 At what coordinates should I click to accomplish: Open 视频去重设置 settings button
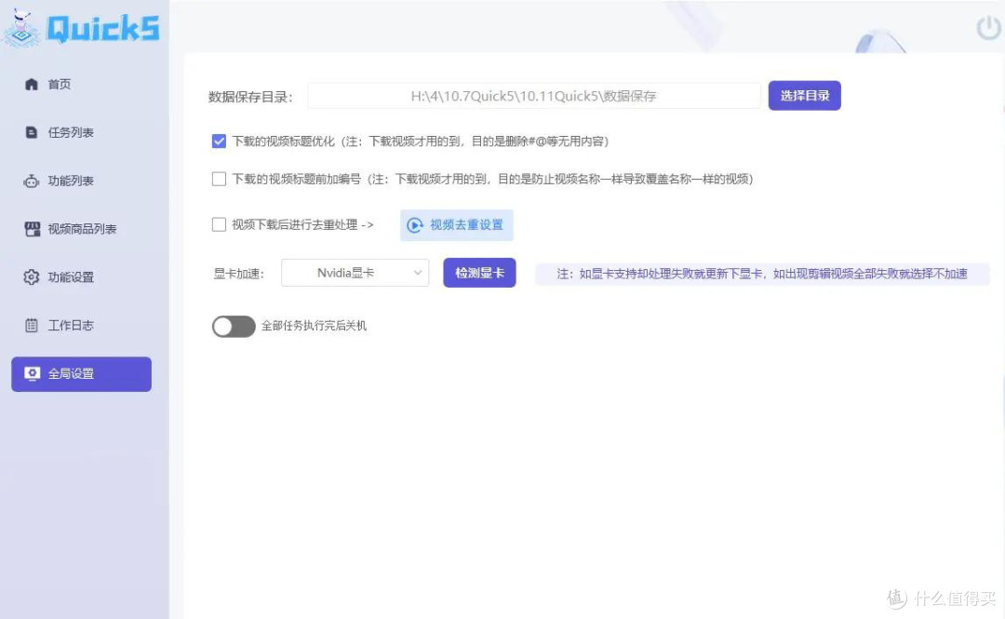click(456, 225)
